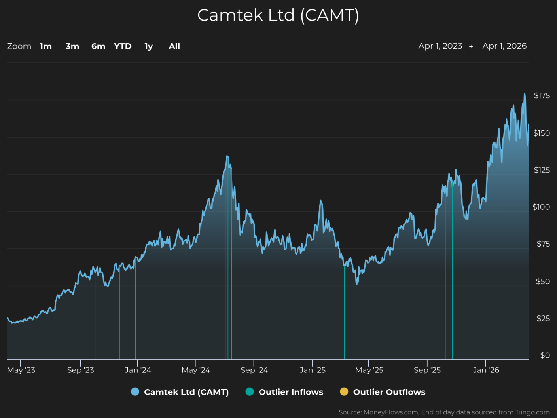The height and width of the screenshot is (418, 557).
Task: Click the $100 y-axis label
Action: pyautogui.click(x=541, y=207)
